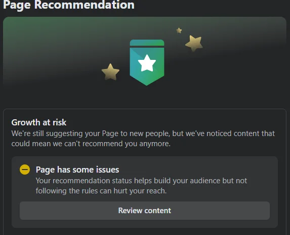Viewport: 290px width, 235px height.
Task: Select the Growth at risk title
Action: tap(39, 122)
